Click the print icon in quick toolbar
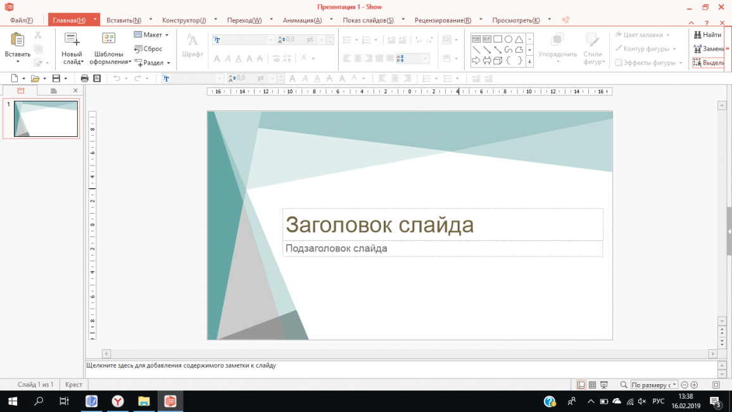Screen dimensions: 732x412 84,79
